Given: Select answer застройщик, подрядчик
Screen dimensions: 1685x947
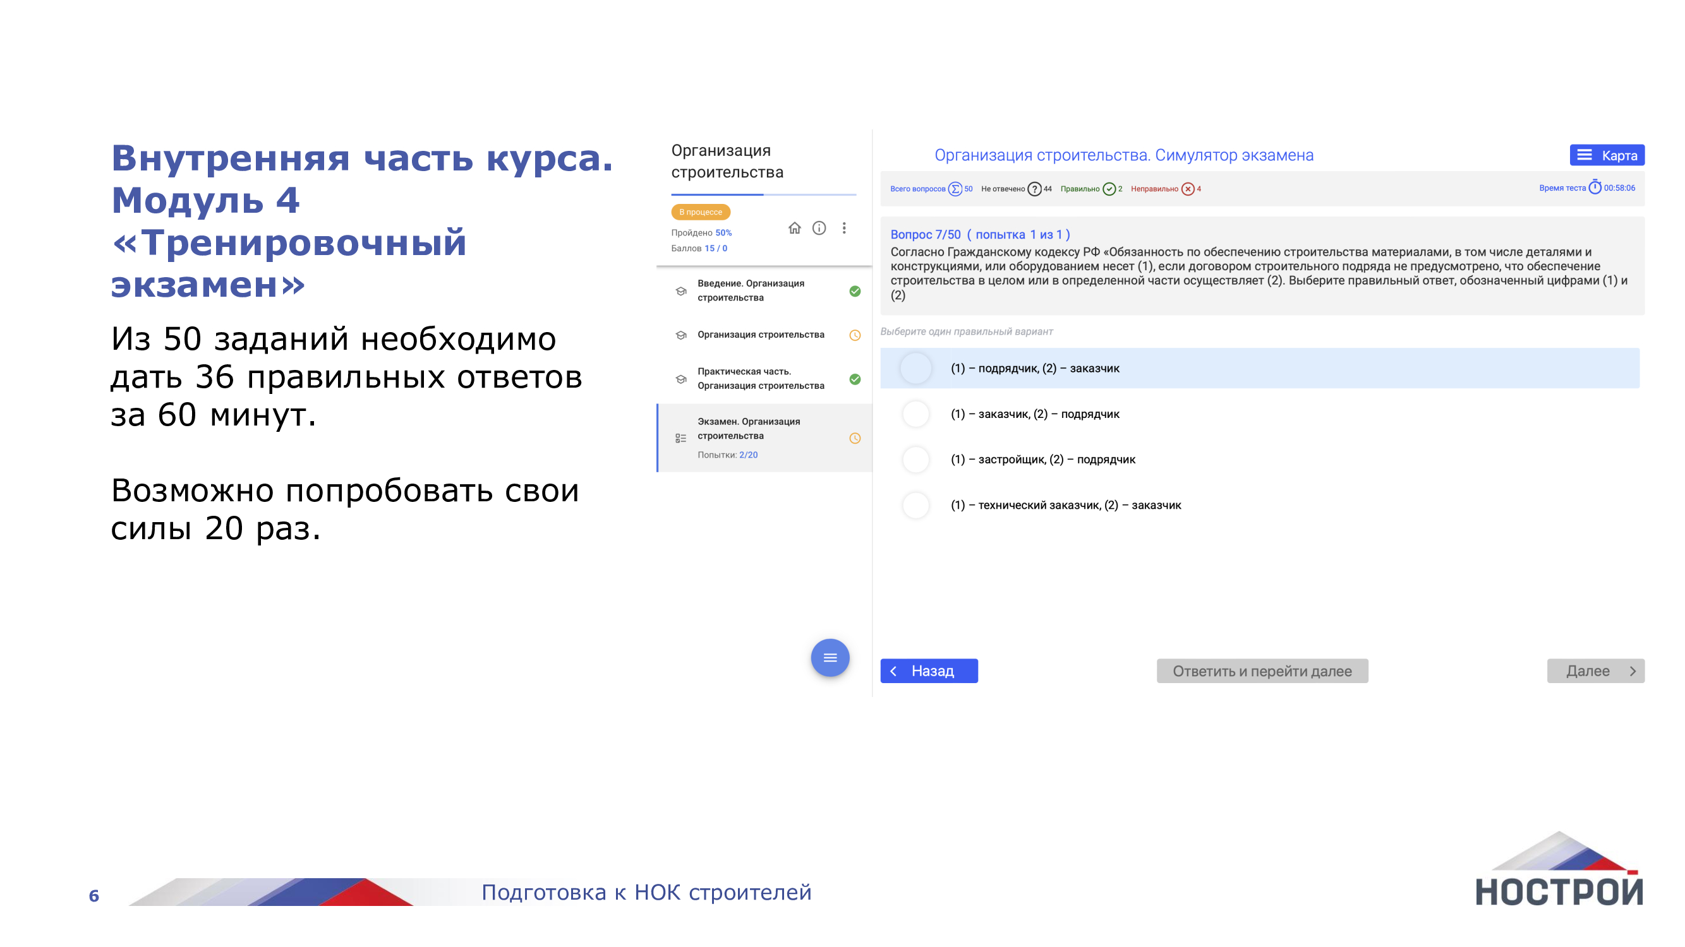Looking at the screenshot, I should tap(1260, 460).
